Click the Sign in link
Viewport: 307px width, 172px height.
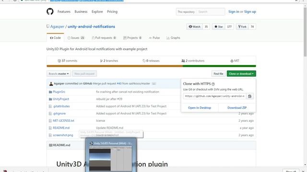[234, 11]
